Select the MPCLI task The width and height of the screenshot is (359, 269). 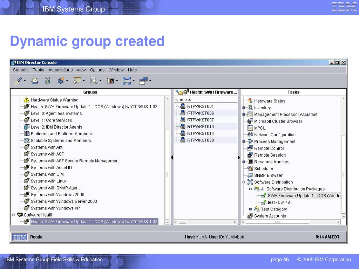point(260,128)
